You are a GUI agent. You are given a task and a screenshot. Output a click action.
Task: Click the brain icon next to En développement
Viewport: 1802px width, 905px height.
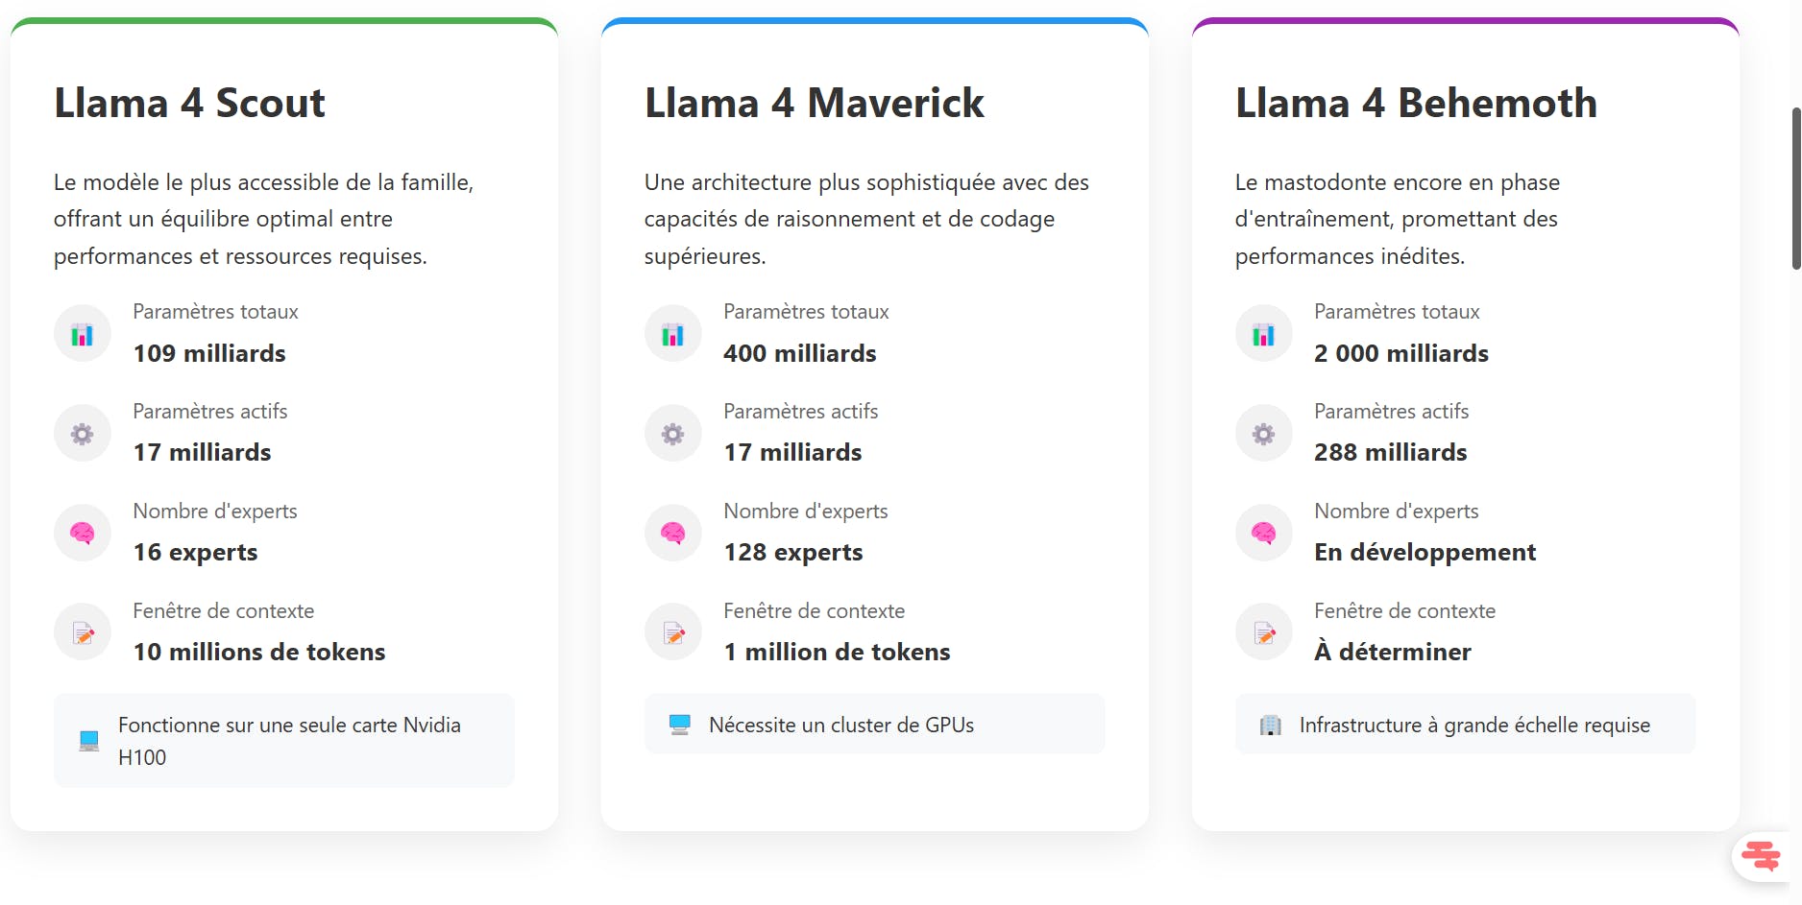pyautogui.click(x=1263, y=533)
